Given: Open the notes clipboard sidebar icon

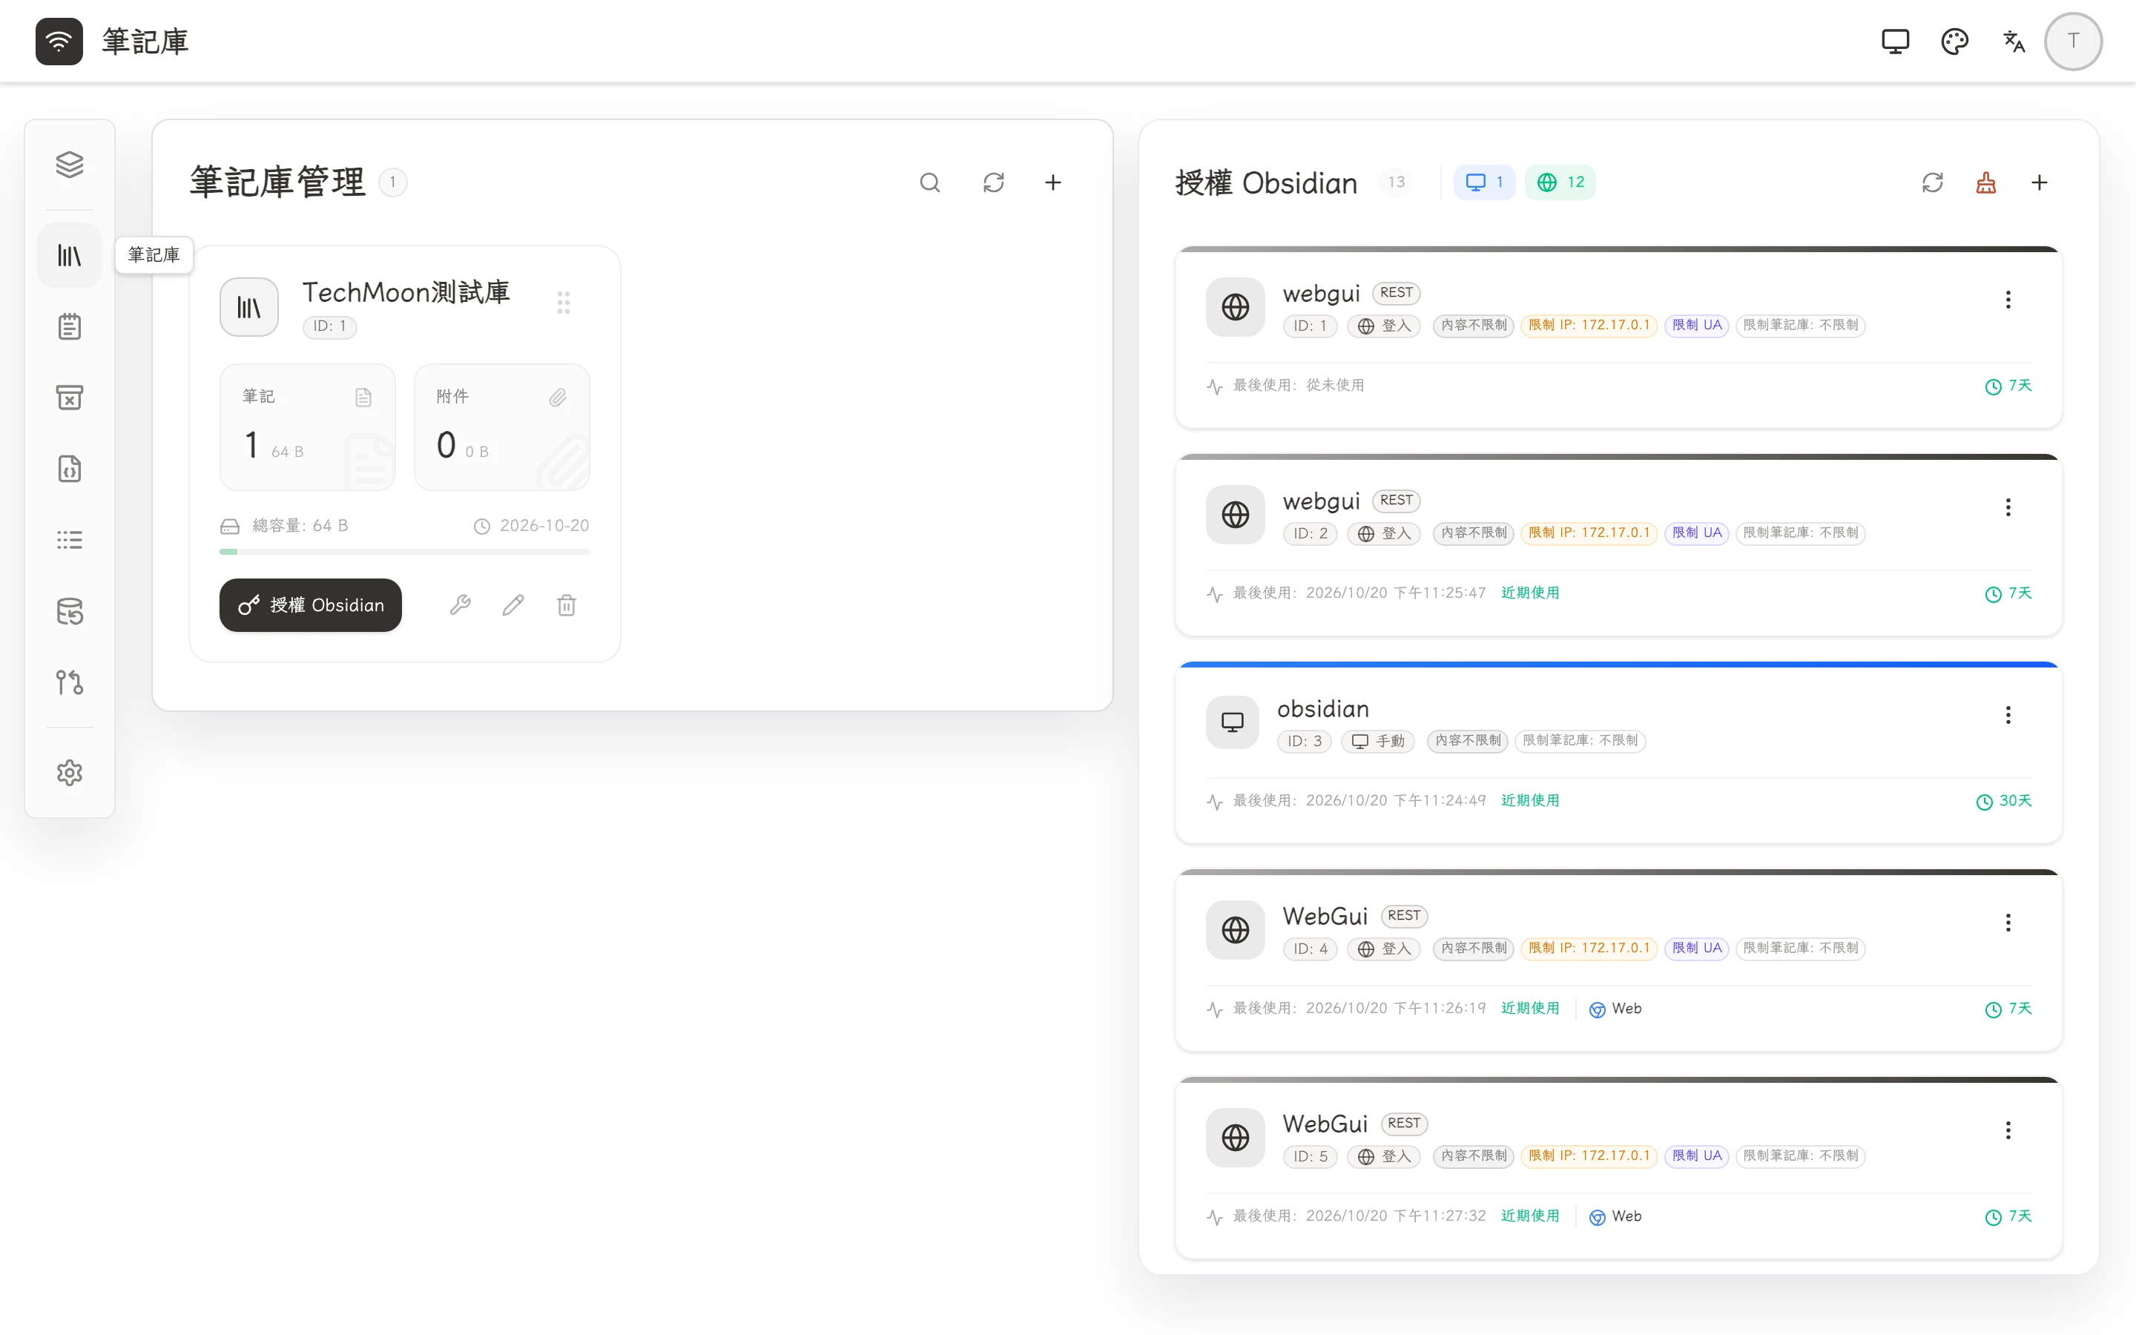Looking at the screenshot, I should pyautogui.click(x=70, y=326).
